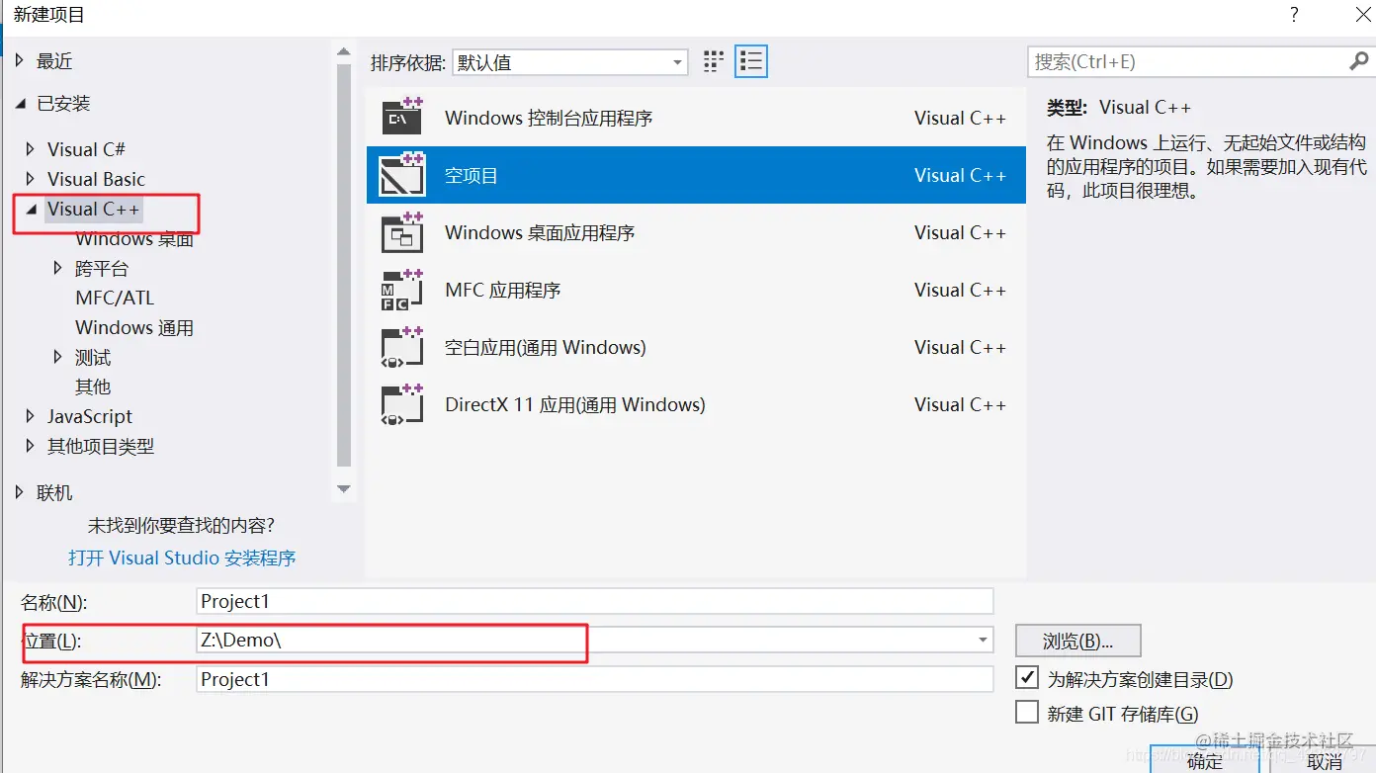
Task: Expand the Recent node
Action: (20, 61)
